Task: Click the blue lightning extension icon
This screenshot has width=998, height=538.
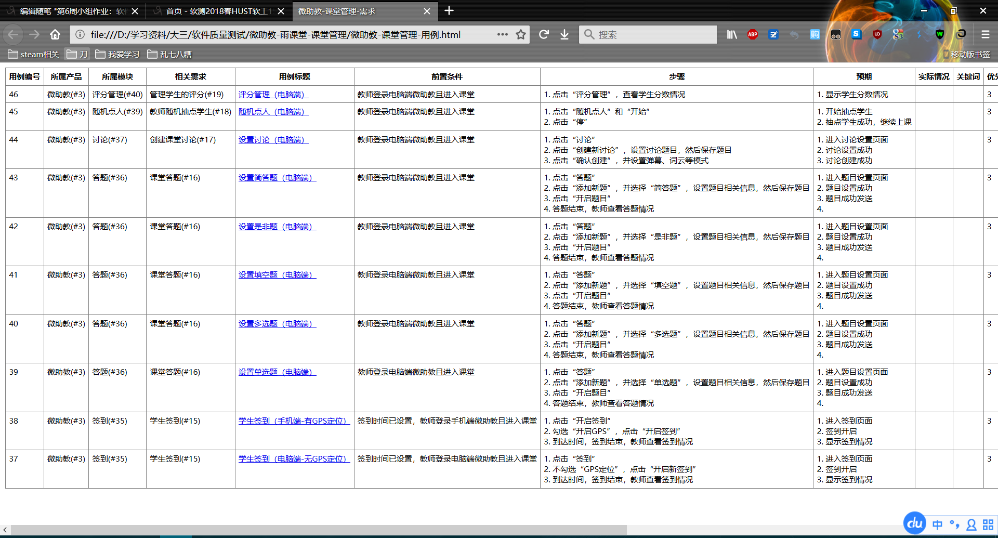Action: coord(919,34)
